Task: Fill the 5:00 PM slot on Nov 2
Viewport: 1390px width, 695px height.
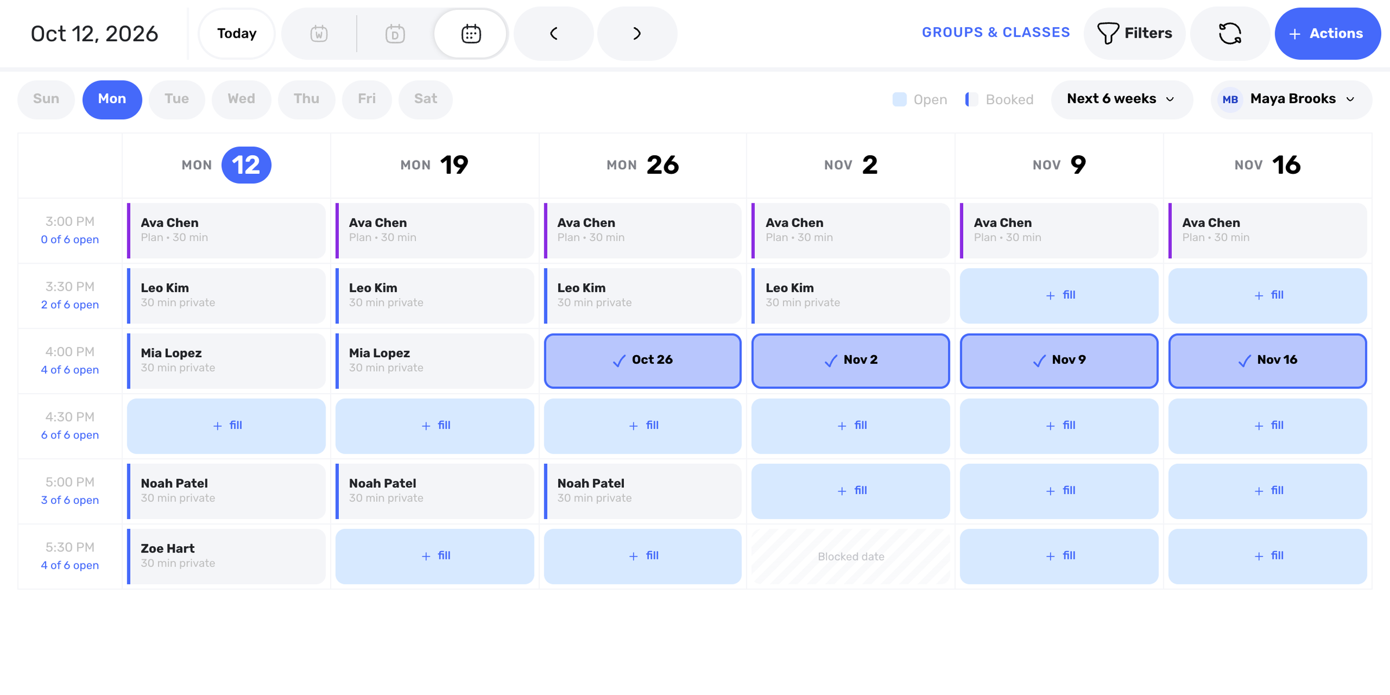Action: [850, 491]
